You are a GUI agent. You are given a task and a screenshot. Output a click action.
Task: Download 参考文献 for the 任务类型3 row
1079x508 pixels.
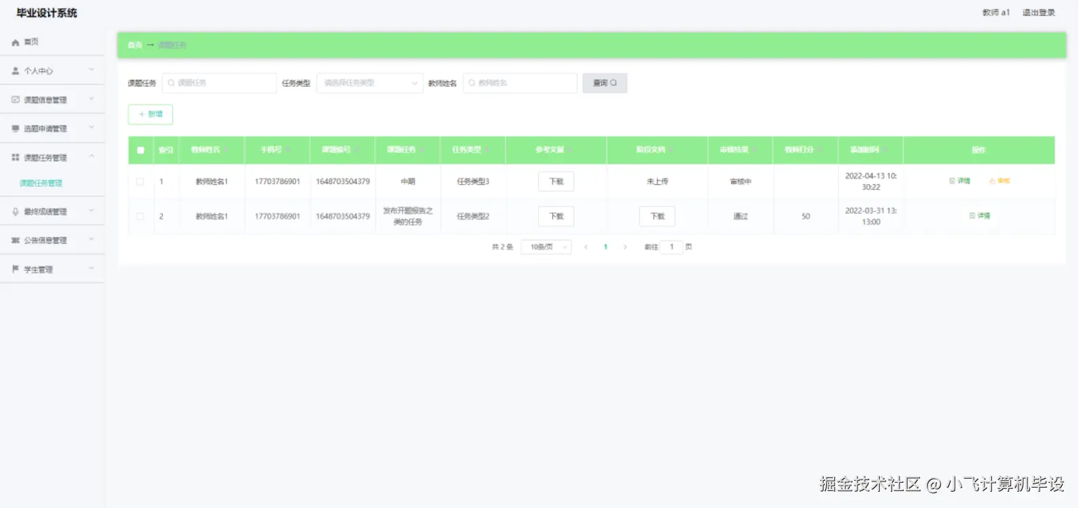point(556,182)
